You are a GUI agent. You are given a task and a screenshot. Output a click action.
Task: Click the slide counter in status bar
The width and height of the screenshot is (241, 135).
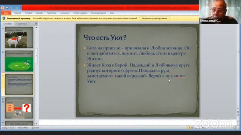point(8,127)
